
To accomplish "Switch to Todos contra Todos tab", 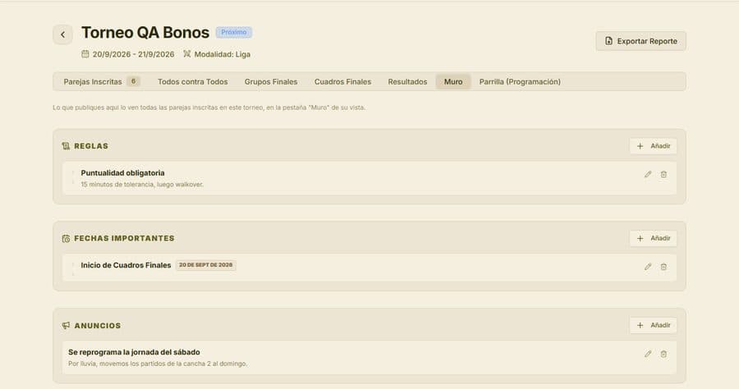I will pos(193,81).
